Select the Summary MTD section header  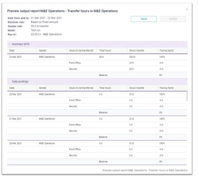click(18, 44)
